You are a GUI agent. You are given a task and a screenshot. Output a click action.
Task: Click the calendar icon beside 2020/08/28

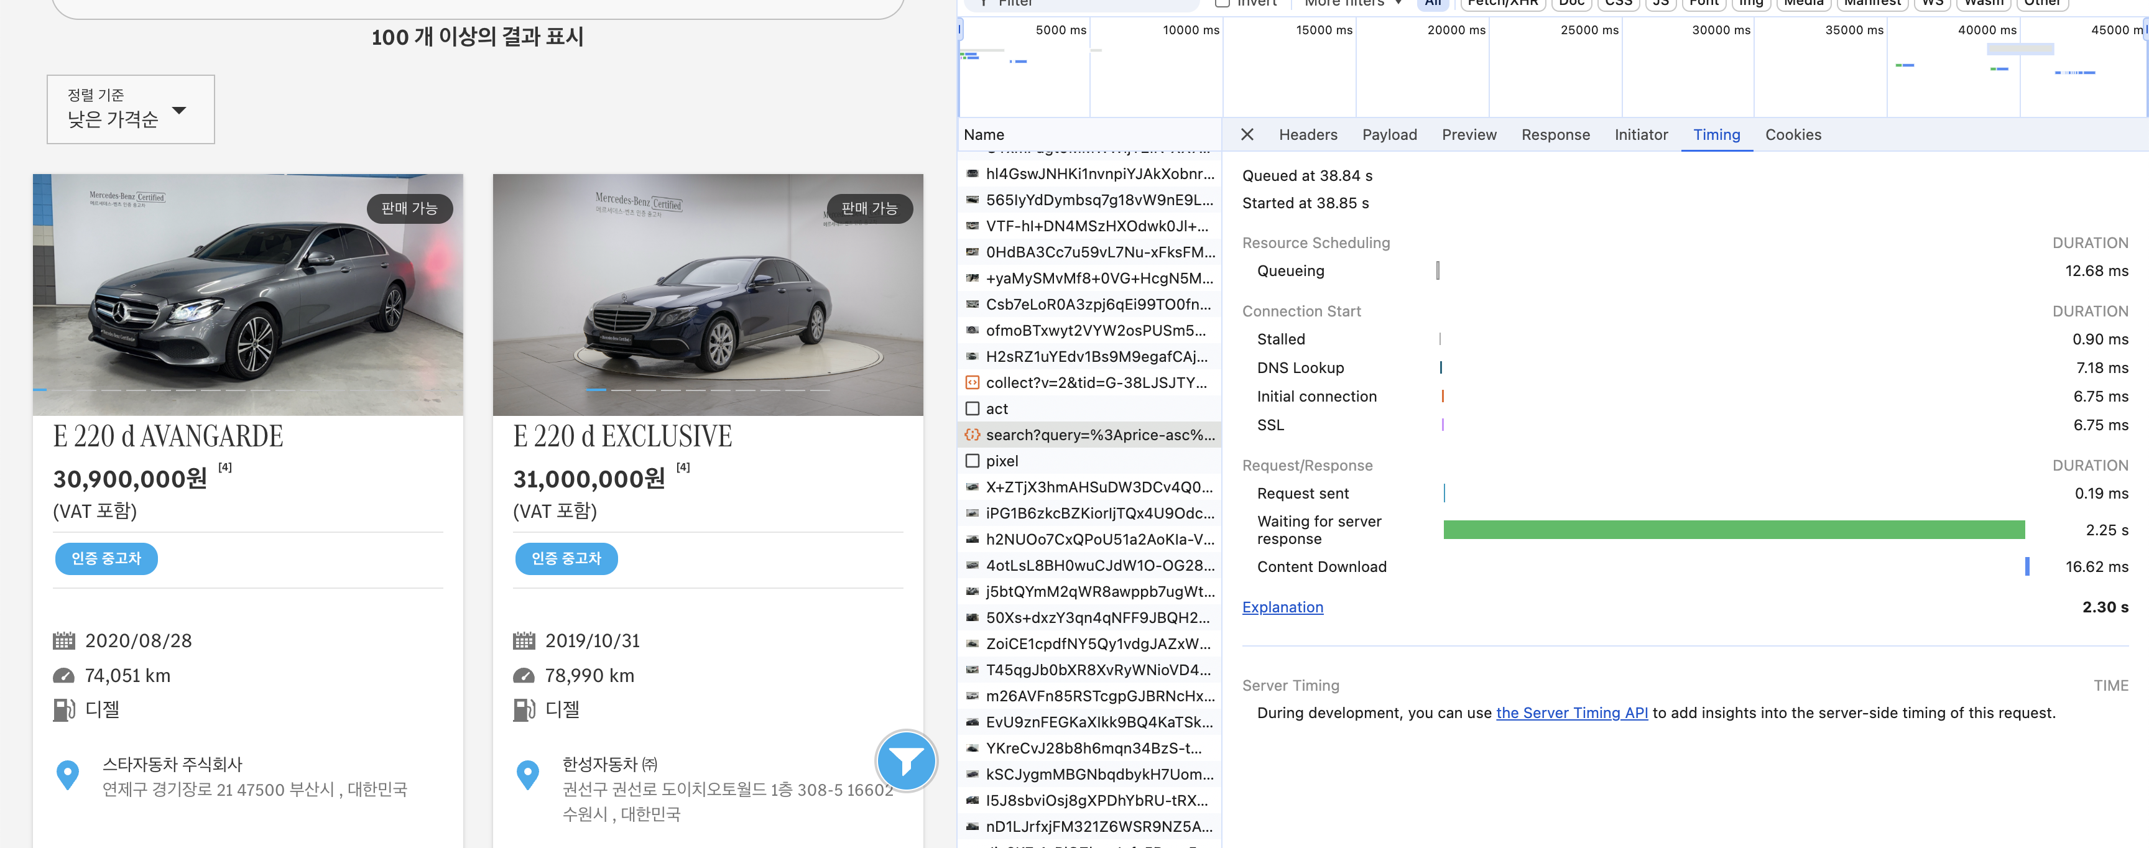(63, 640)
